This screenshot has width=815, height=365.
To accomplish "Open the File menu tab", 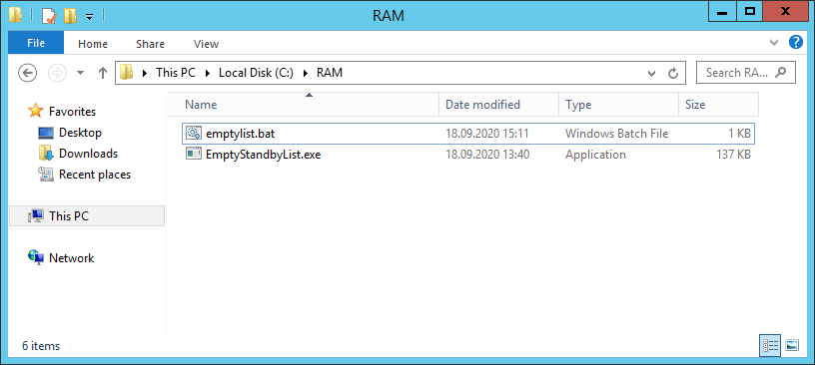I will pos(36,43).
